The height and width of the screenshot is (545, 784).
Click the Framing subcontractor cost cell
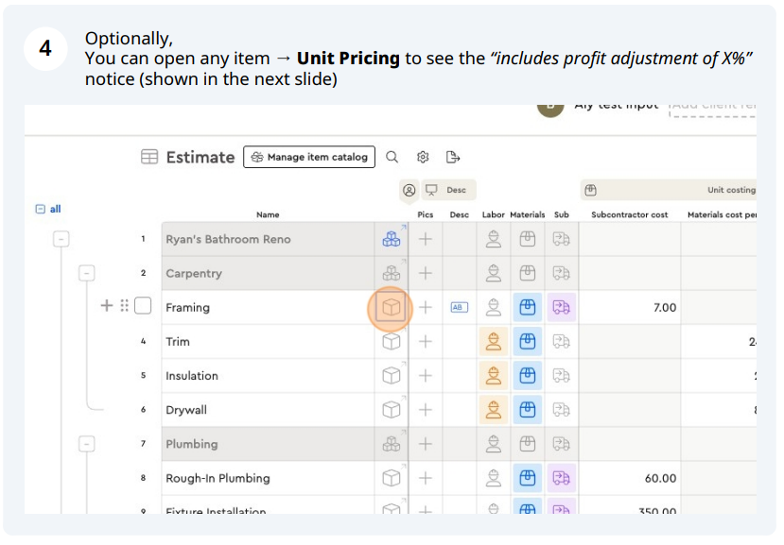[x=629, y=307]
